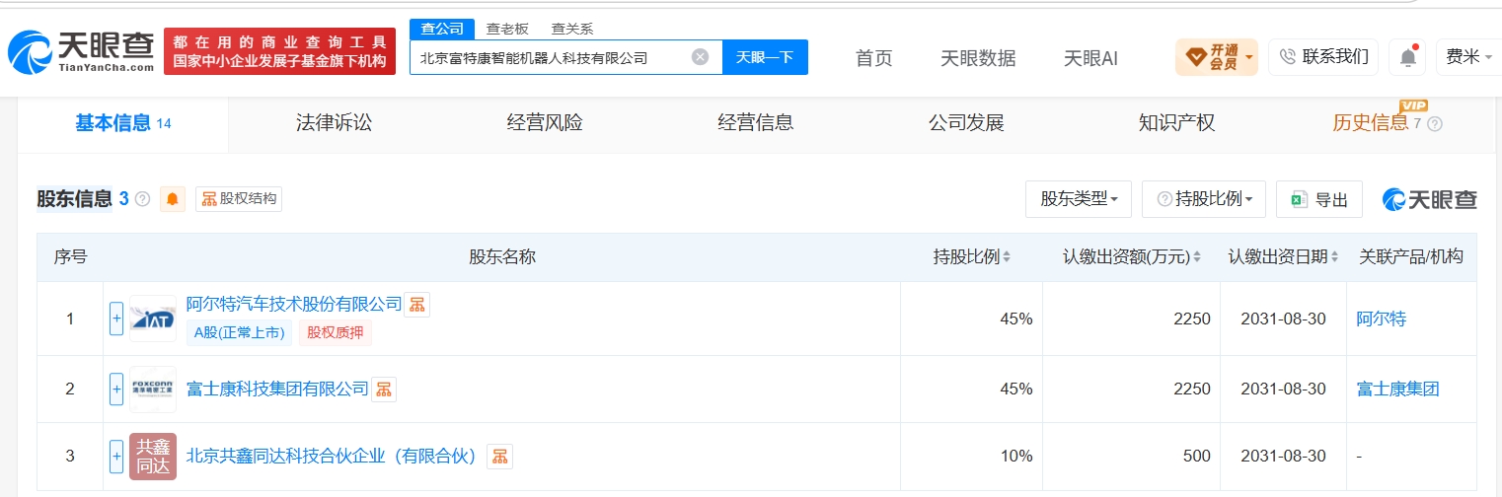Image resolution: width=1502 pixels, height=497 pixels.
Task: Open related product link 阿尔特
Action: point(1382,319)
